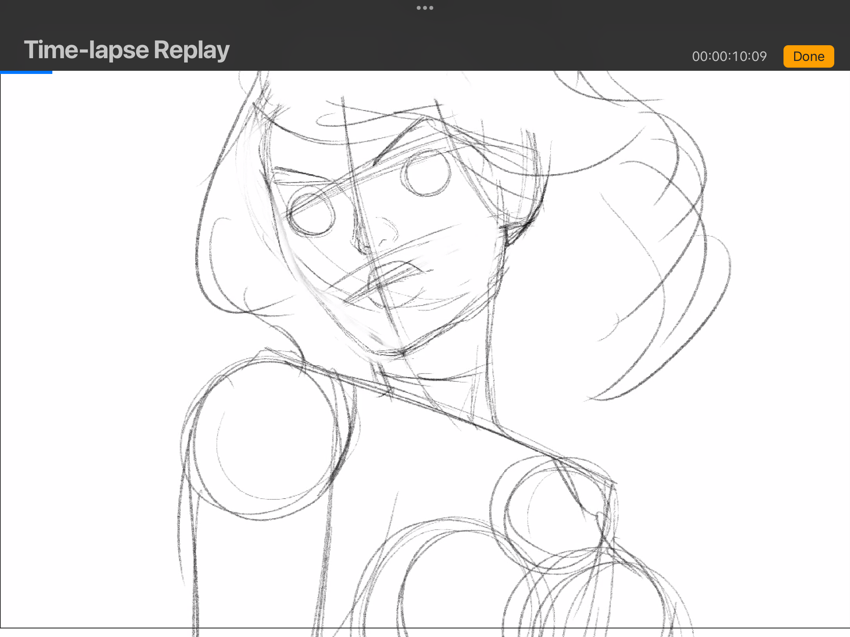The width and height of the screenshot is (850, 637).
Task: Open the three-dot multitasking menu
Action: tap(425, 8)
